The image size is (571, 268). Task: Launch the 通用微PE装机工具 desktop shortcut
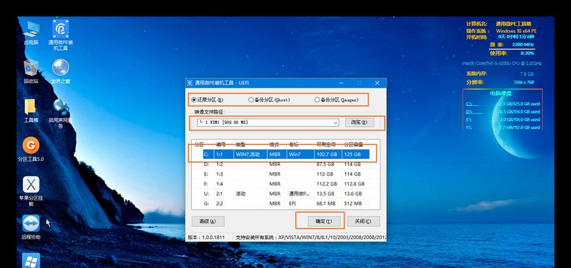61,35
